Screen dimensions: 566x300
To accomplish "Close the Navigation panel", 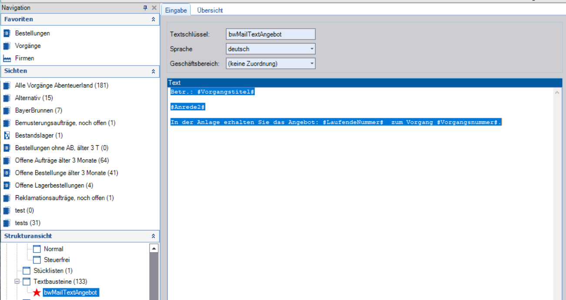I will pyautogui.click(x=154, y=8).
